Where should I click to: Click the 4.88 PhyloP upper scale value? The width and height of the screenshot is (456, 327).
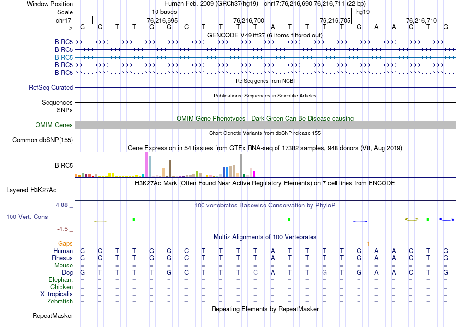click(x=61, y=205)
